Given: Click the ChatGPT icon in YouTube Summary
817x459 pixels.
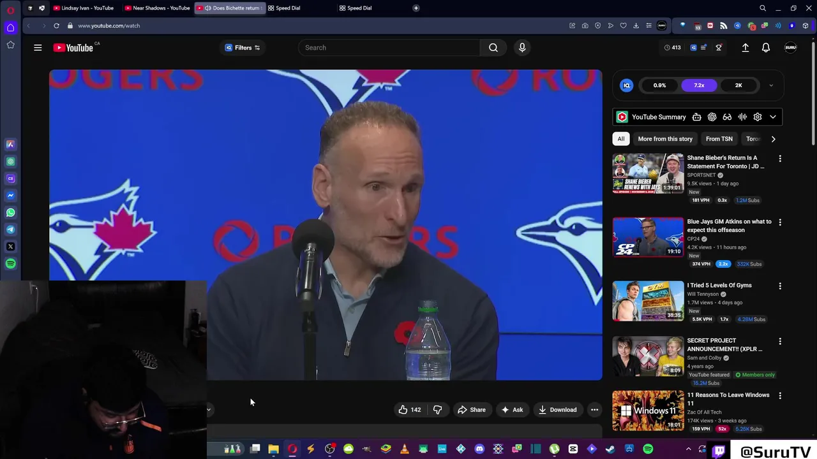Looking at the screenshot, I should tap(712, 117).
